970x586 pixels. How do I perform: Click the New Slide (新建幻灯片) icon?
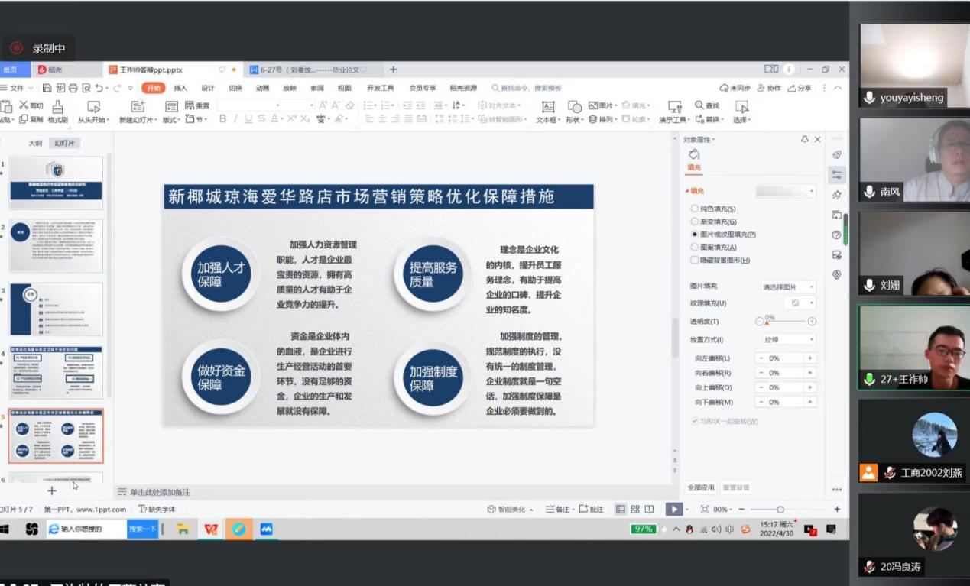click(138, 107)
